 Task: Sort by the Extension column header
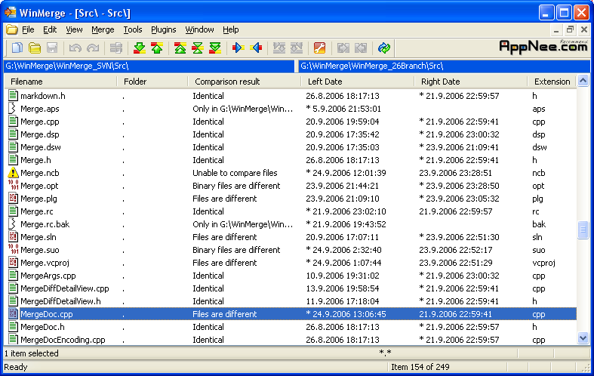[552, 82]
